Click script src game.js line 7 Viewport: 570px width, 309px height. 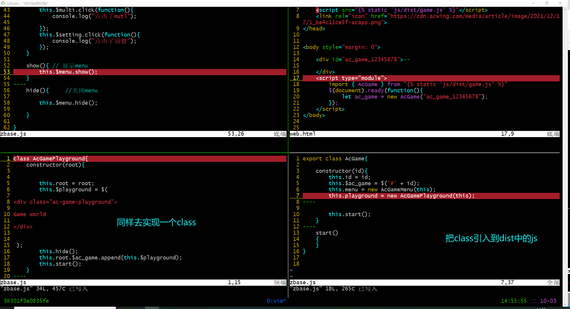[402, 10]
